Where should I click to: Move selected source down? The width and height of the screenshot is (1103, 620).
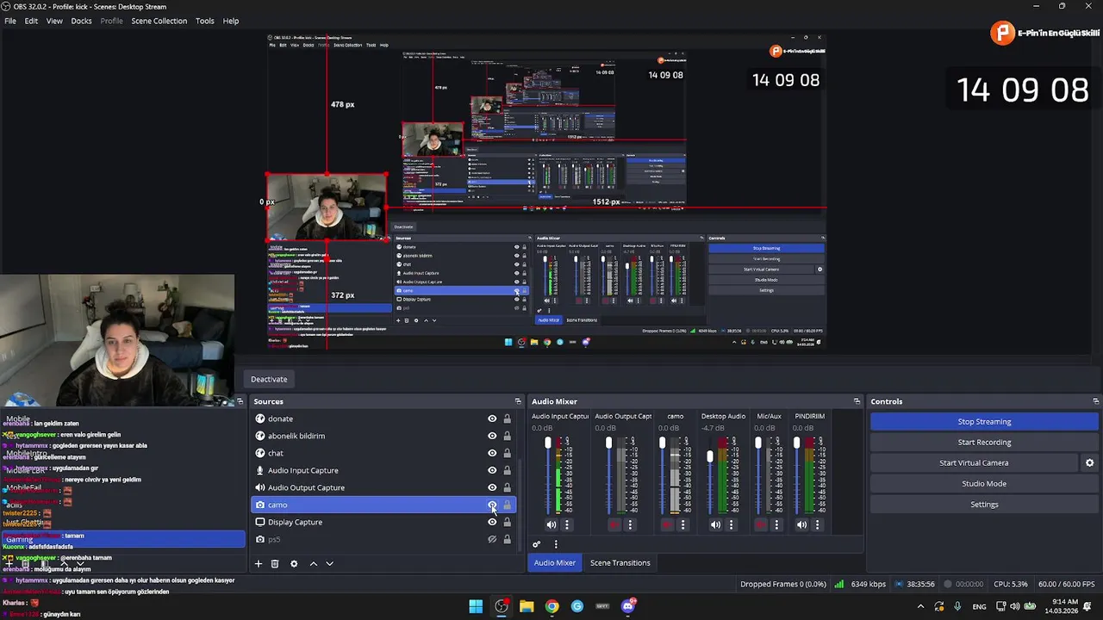pos(329,563)
